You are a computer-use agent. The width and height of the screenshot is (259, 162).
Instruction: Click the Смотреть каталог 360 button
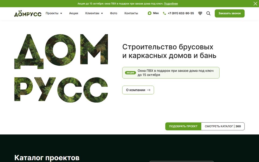pyautogui.click(x=223, y=126)
